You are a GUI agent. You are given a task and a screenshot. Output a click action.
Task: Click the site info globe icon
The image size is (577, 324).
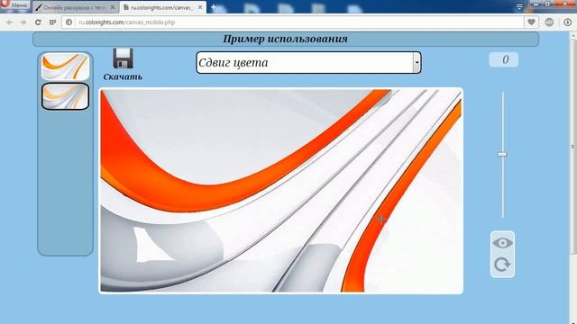coord(69,22)
